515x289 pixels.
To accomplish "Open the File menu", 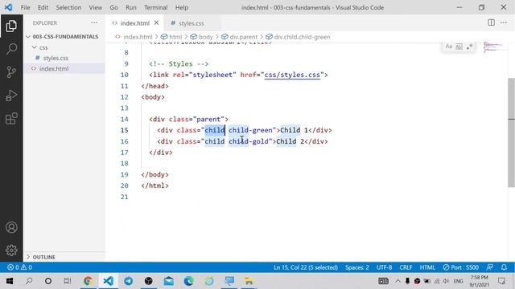I will (x=25, y=7).
